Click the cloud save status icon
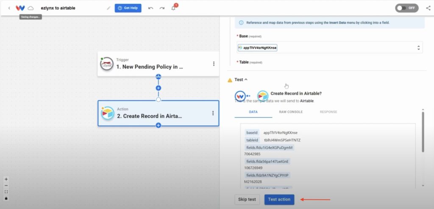 pos(31,8)
